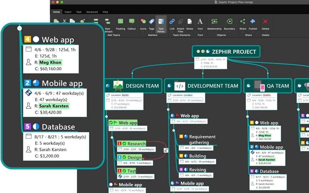
Task: Click the Floating topic icon
Action: click(120, 22)
